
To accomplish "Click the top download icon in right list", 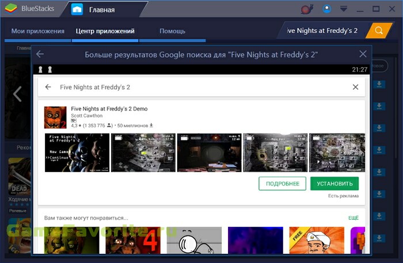I will point(379,84).
